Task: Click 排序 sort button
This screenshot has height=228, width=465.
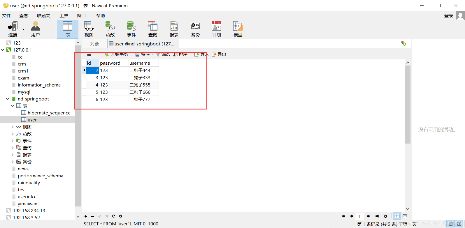Action: click(180, 54)
